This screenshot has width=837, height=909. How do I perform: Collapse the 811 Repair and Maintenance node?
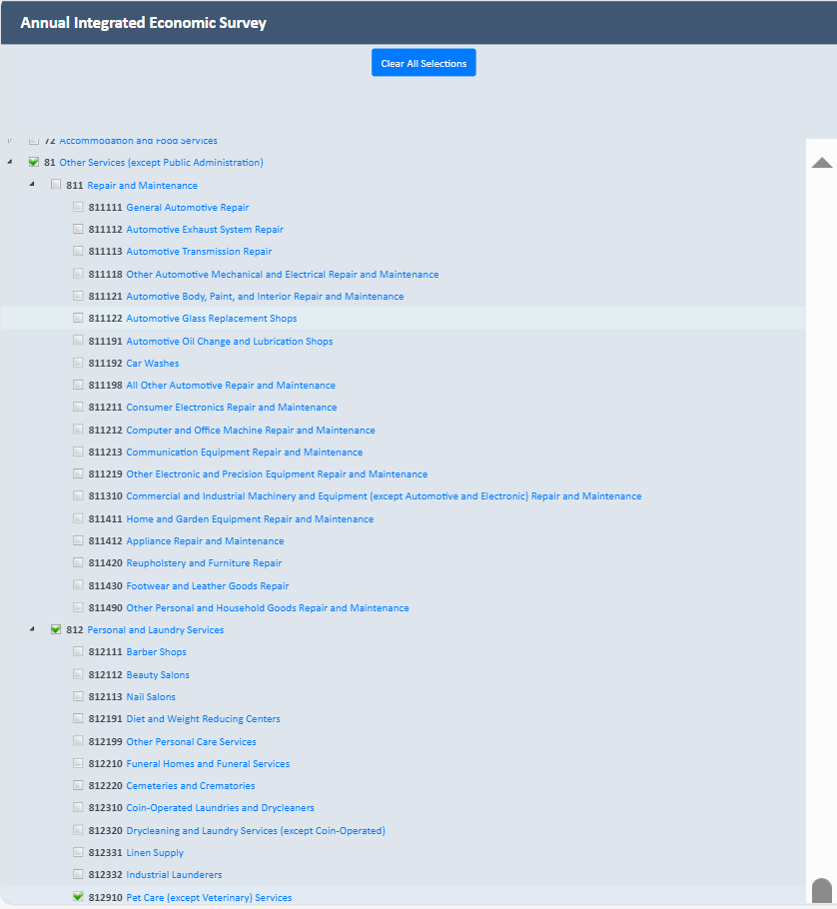click(x=32, y=185)
